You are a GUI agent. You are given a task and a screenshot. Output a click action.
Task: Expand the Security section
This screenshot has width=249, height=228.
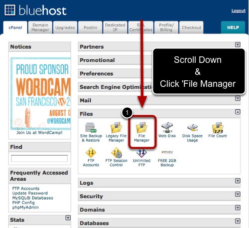[x=238, y=194]
